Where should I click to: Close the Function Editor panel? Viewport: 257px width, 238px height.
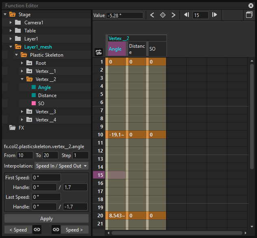coord(251,6)
